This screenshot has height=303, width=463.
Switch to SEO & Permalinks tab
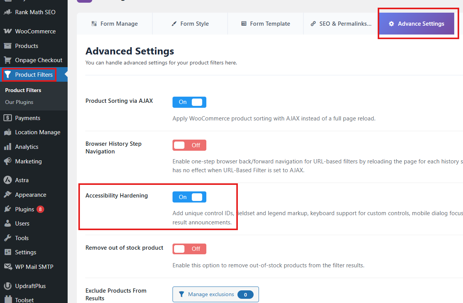[341, 24]
